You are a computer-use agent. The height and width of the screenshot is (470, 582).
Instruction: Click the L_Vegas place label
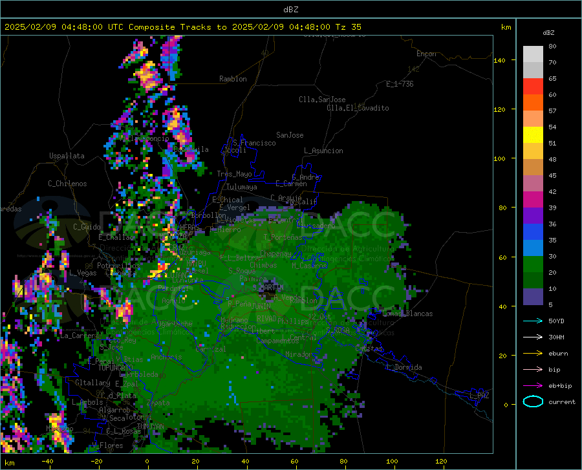[83, 273]
